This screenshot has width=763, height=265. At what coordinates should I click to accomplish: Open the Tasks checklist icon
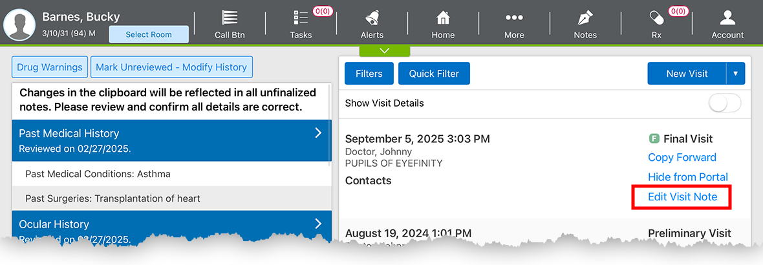pyautogui.click(x=301, y=18)
